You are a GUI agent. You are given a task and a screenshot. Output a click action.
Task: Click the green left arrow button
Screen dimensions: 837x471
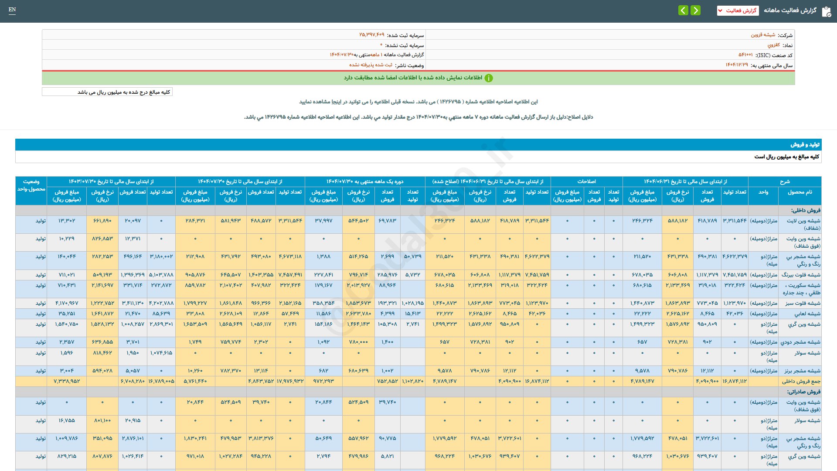point(683,10)
